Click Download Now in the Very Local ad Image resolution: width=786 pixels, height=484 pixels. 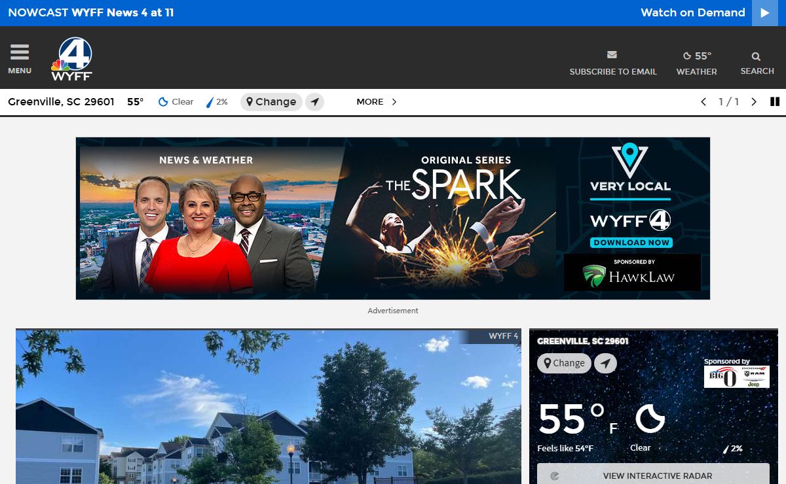[631, 242]
